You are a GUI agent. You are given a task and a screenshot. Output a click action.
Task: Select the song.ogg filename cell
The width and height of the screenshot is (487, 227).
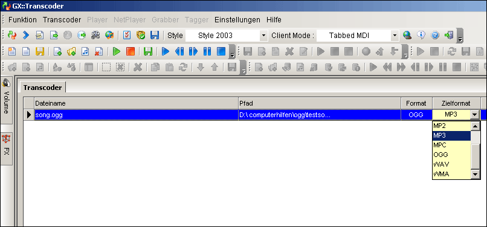coord(136,115)
